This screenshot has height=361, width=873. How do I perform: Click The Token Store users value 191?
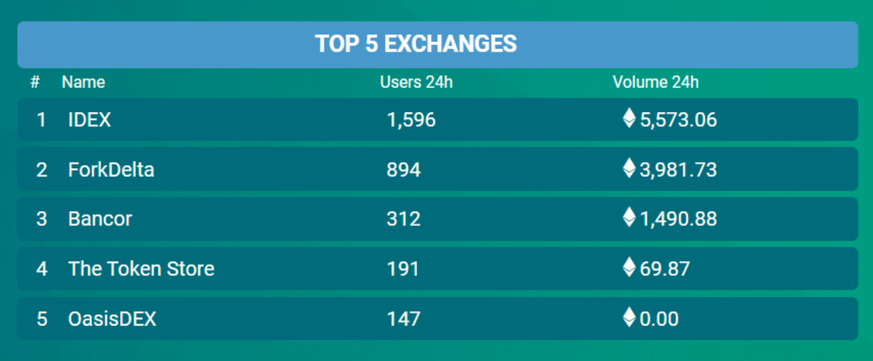[x=403, y=269]
